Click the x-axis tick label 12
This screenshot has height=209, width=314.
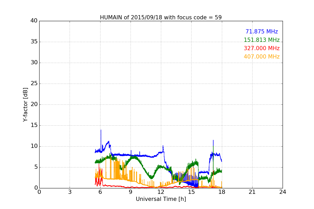[161, 192]
